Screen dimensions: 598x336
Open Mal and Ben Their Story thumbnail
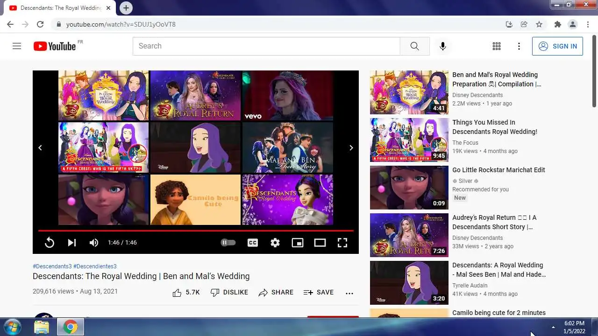coord(287,147)
